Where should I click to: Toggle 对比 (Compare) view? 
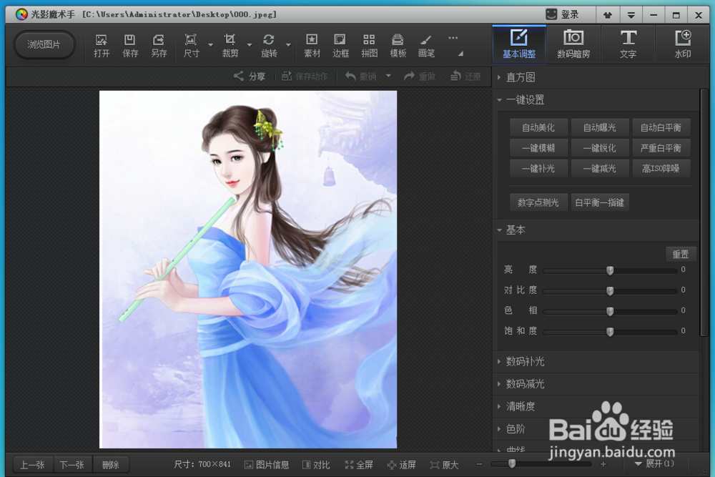point(316,465)
